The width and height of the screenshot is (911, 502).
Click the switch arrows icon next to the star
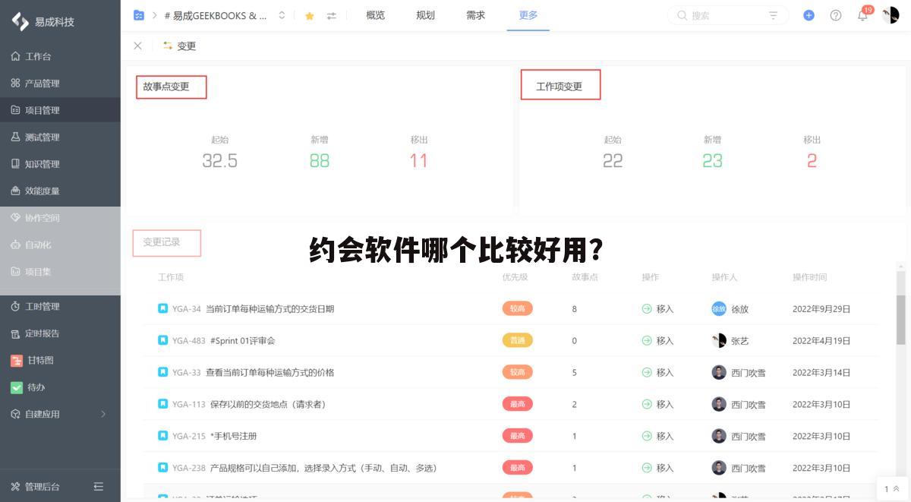point(331,15)
